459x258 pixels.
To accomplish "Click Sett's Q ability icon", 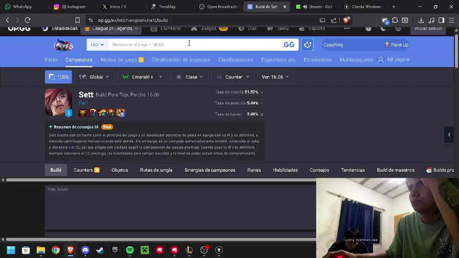I will tap(93, 113).
